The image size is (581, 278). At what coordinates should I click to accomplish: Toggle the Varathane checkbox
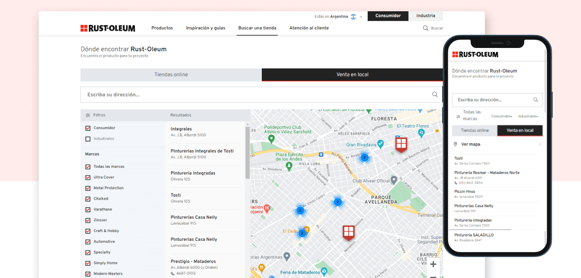point(88,209)
